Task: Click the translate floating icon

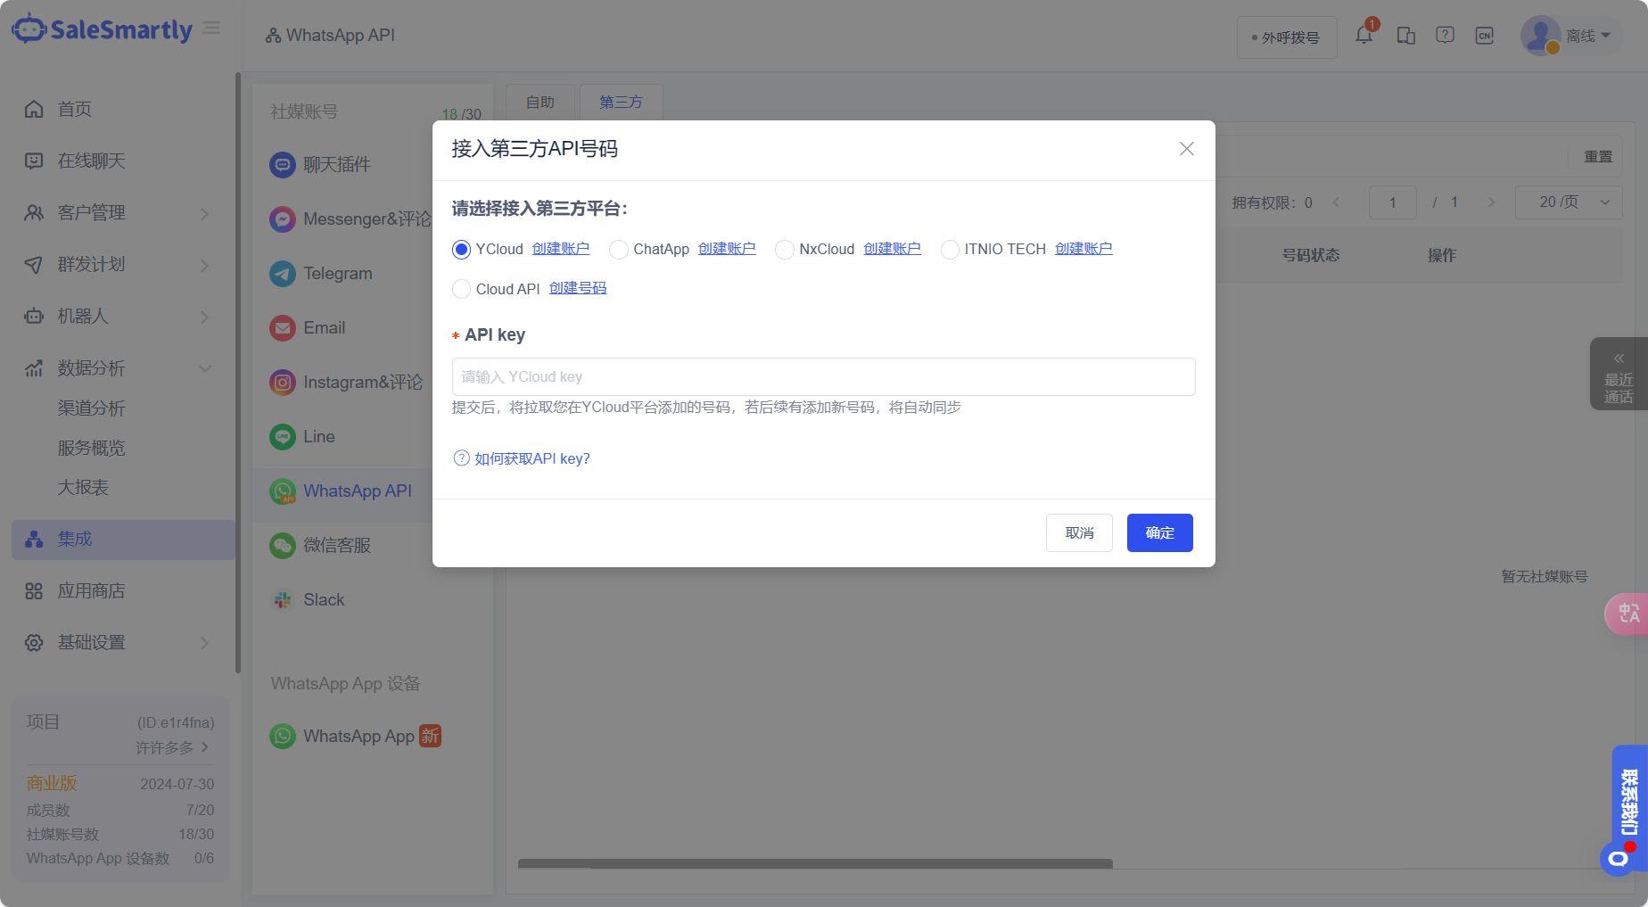Action: (x=1627, y=614)
